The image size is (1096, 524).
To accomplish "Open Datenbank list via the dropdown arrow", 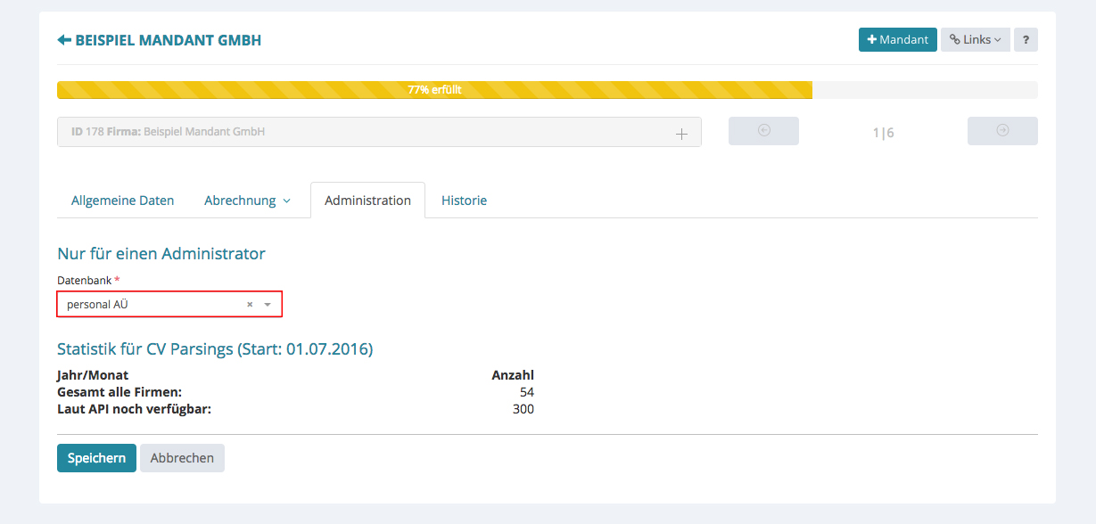I will [268, 305].
